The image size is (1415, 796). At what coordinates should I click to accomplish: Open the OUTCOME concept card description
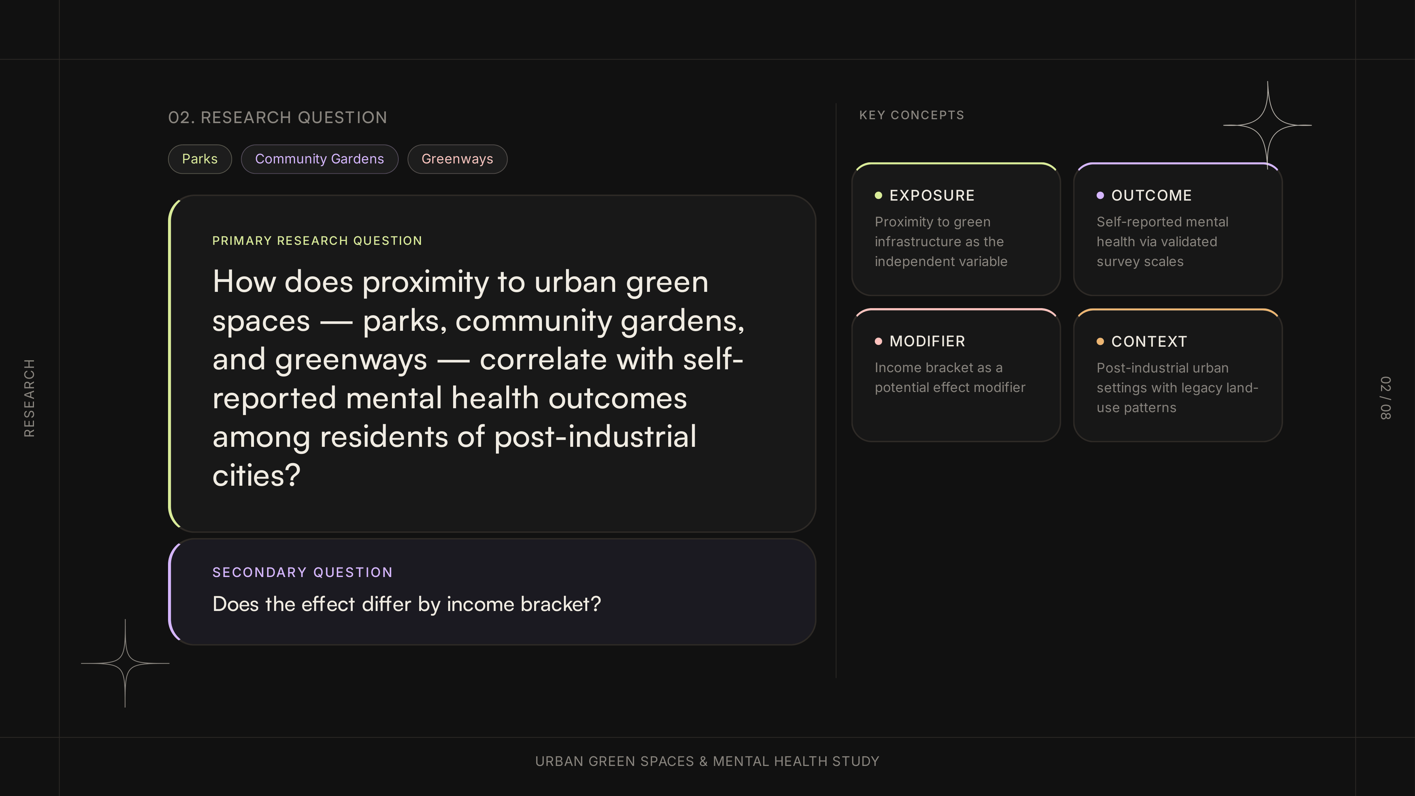(x=1162, y=242)
